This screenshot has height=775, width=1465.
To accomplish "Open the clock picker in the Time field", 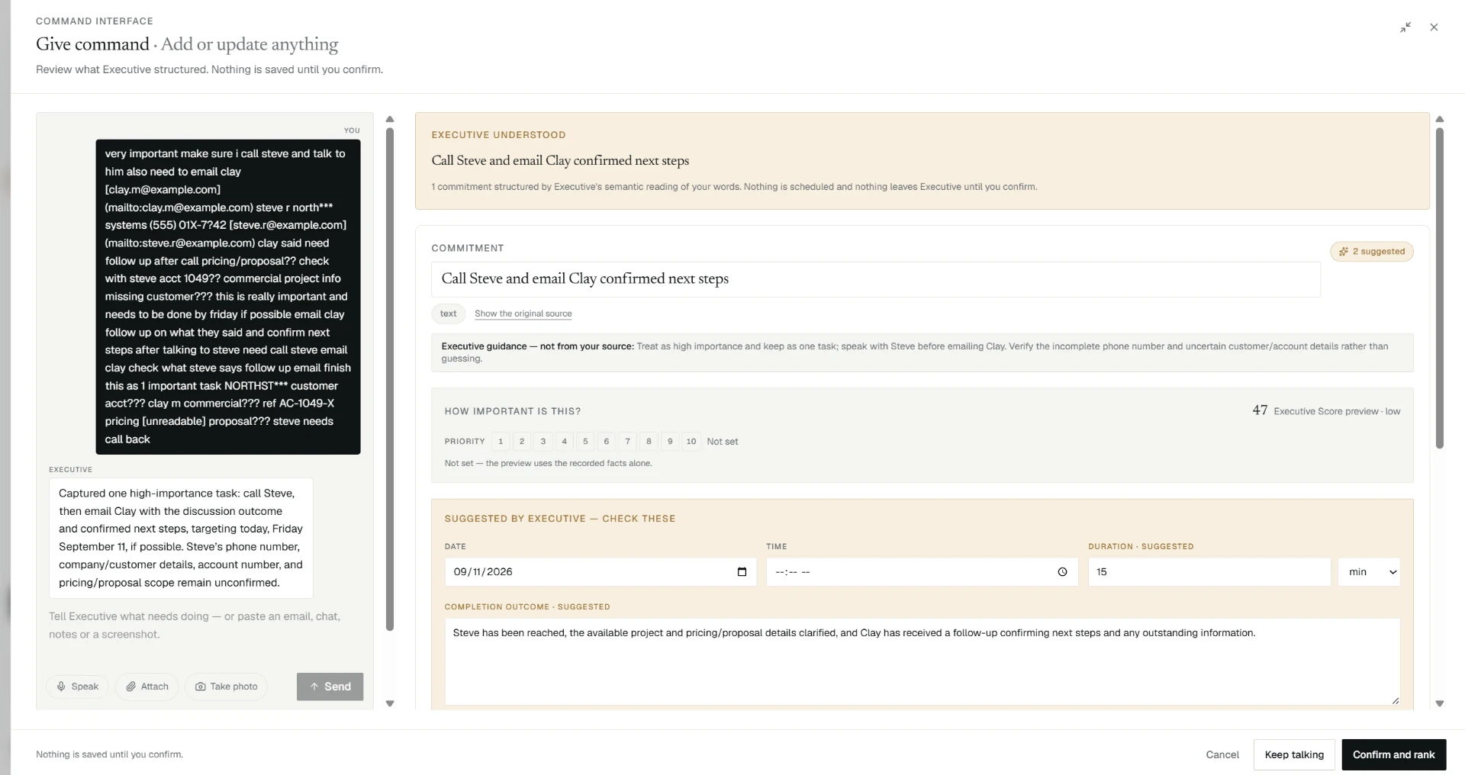I will tap(1062, 572).
